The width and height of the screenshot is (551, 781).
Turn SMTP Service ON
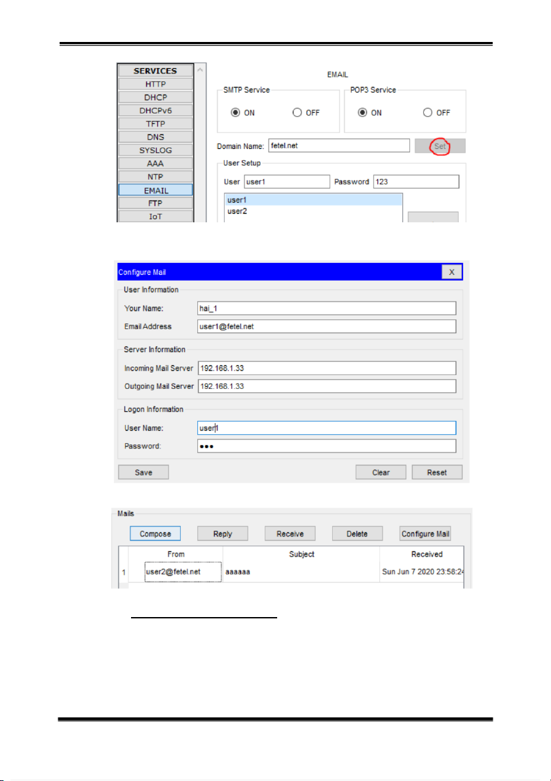(x=235, y=113)
